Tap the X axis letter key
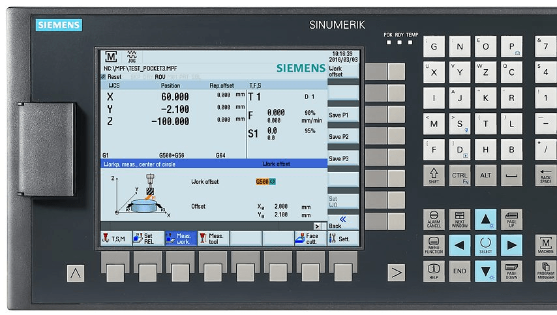This screenshot has width=557, height=315. (434, 72)
